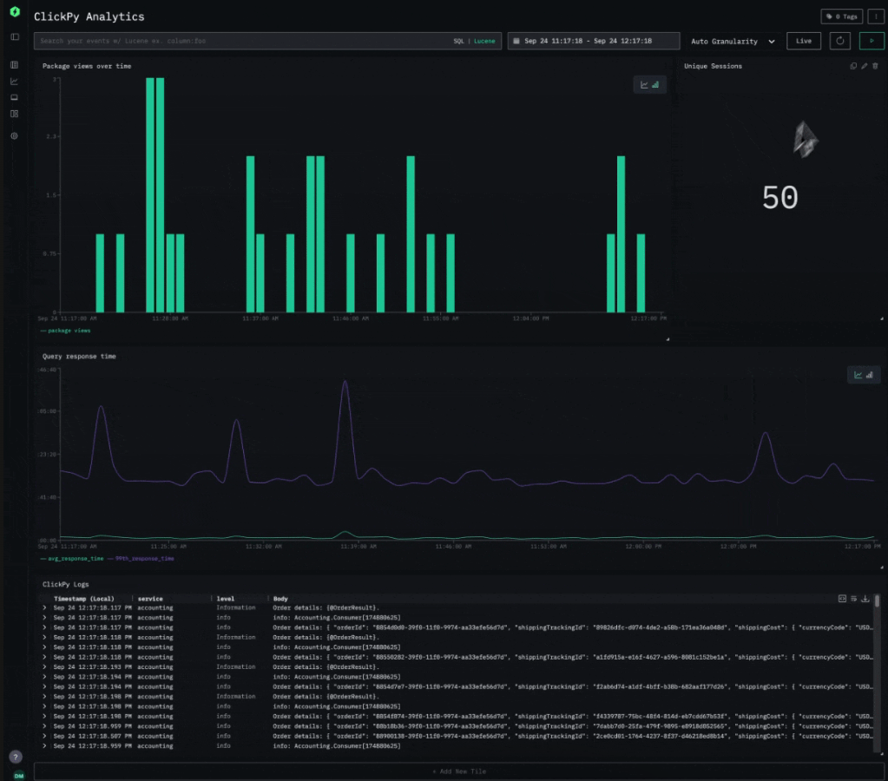888x781 pixels.
Task: Toggle the package views legend series
Action: 66,331
